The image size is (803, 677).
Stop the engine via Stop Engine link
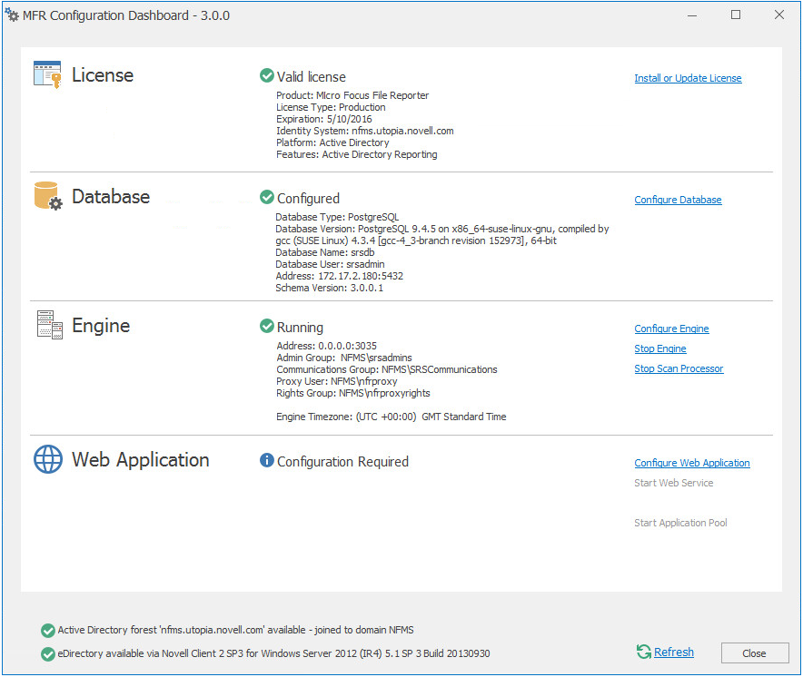660,348
